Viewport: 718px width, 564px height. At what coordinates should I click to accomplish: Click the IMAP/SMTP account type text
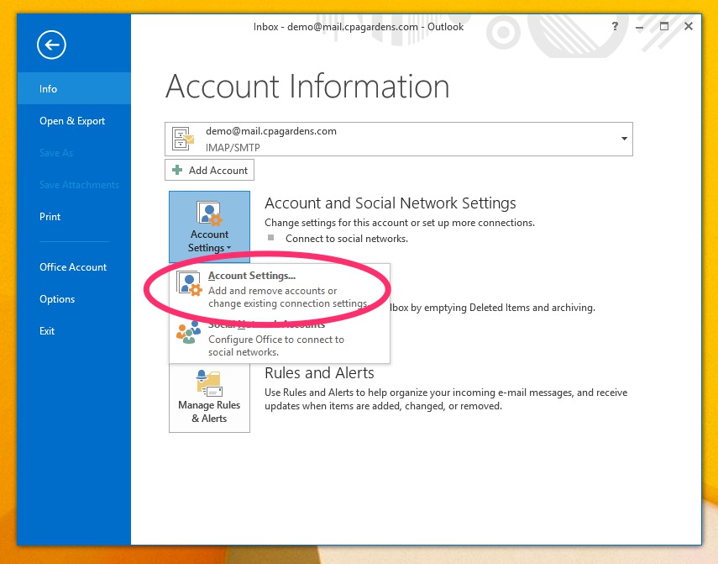point(233,148)
